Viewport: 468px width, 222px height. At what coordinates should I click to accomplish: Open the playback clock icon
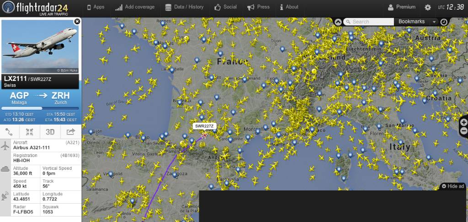coord(444,22)
